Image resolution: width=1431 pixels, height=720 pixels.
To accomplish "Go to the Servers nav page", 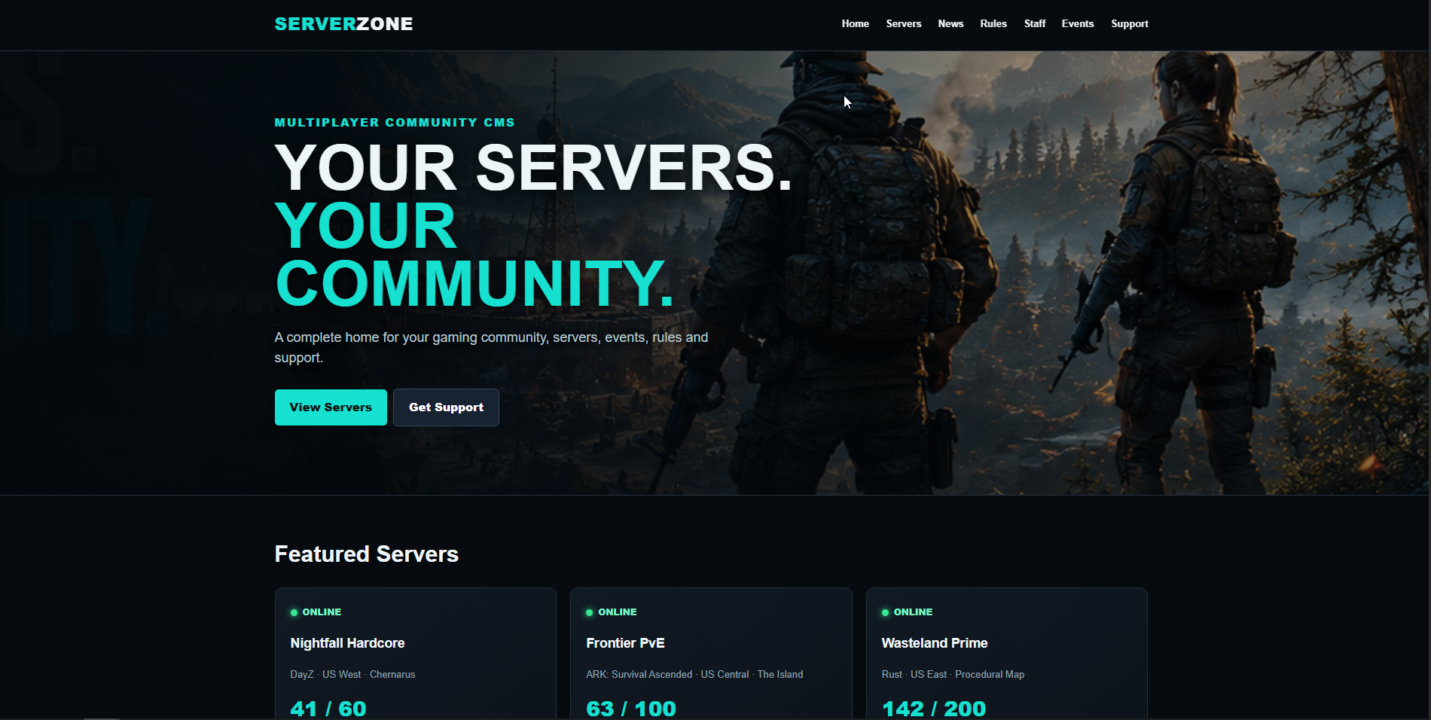I will pos(903,24).
